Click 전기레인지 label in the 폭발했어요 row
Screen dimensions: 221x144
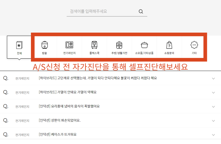tap(22, 107)
